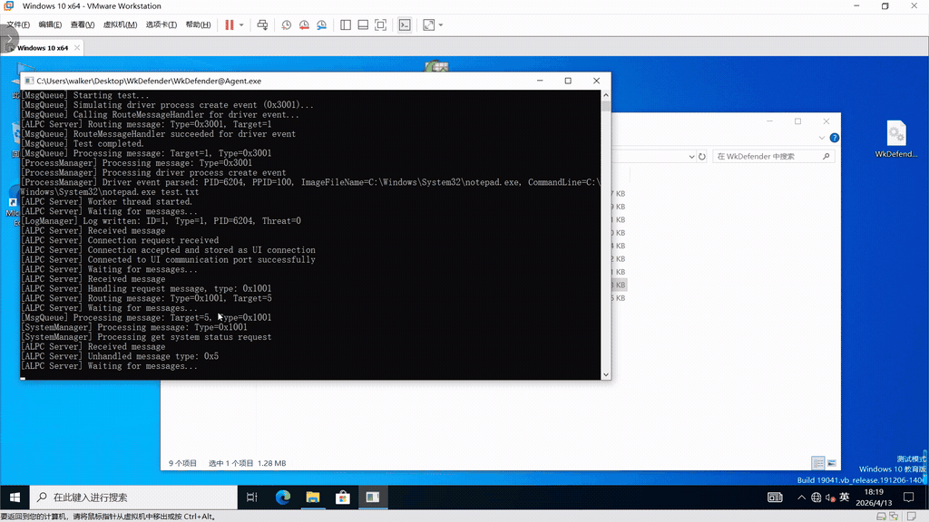Screen dimensions: 929x522
Task: Expand the Explorer ribbon chevron
Action: click(x=822, y=138)
